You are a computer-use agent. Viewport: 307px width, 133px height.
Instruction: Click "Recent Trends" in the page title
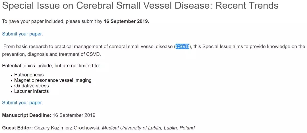247,6
